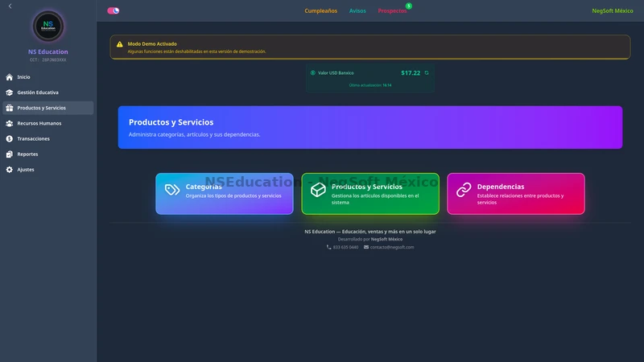Click the chain link icon on Dependencias card
644x362 pixels.
point(464,190)
